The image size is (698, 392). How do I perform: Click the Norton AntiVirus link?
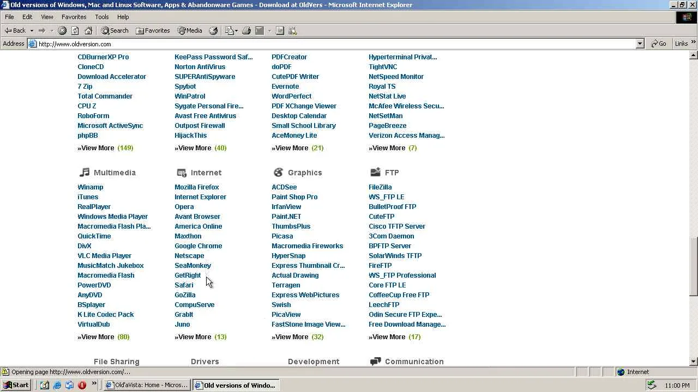click(x=200, y=67)
